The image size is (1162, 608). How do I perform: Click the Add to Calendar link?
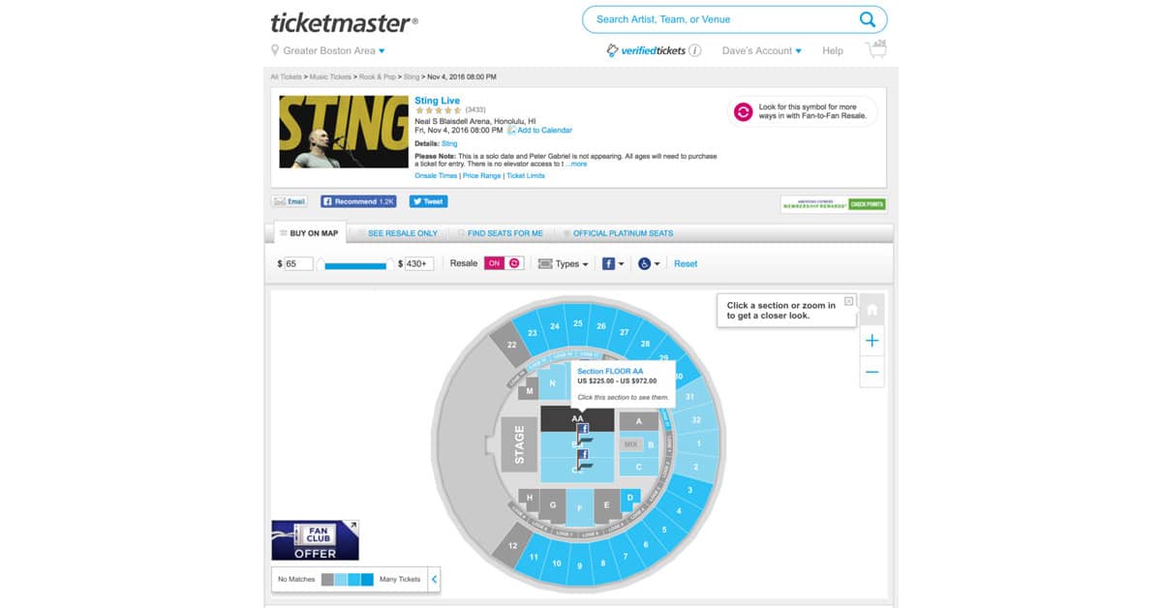coord(544,130)
